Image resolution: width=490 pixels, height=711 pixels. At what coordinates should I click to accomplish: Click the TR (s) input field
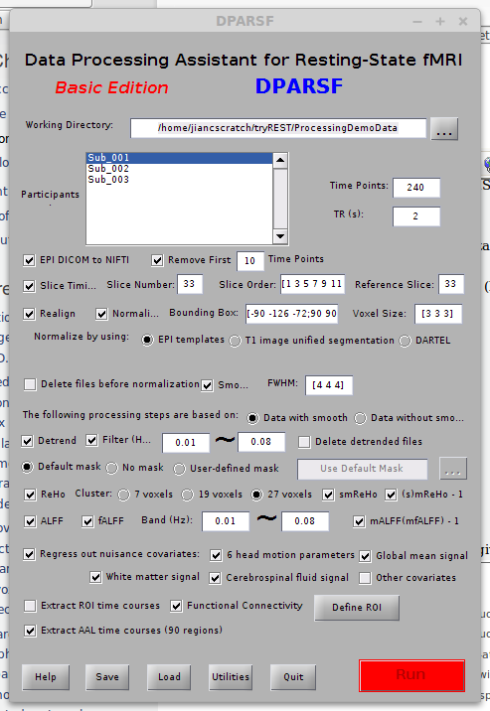point(416,216)
